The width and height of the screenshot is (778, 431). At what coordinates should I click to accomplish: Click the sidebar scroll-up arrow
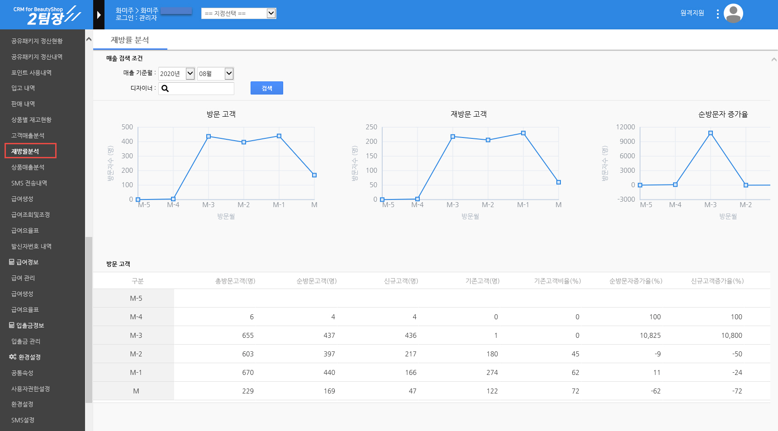click(89, 39)
